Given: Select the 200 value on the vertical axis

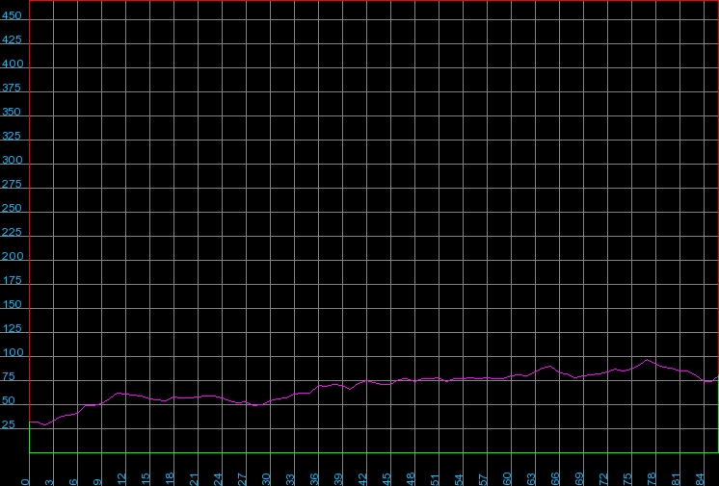Looking at the screenshot, I should (x=13, y=256).
